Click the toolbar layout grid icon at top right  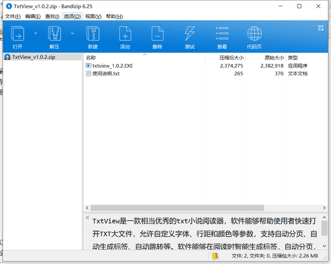tap(321, 28)
